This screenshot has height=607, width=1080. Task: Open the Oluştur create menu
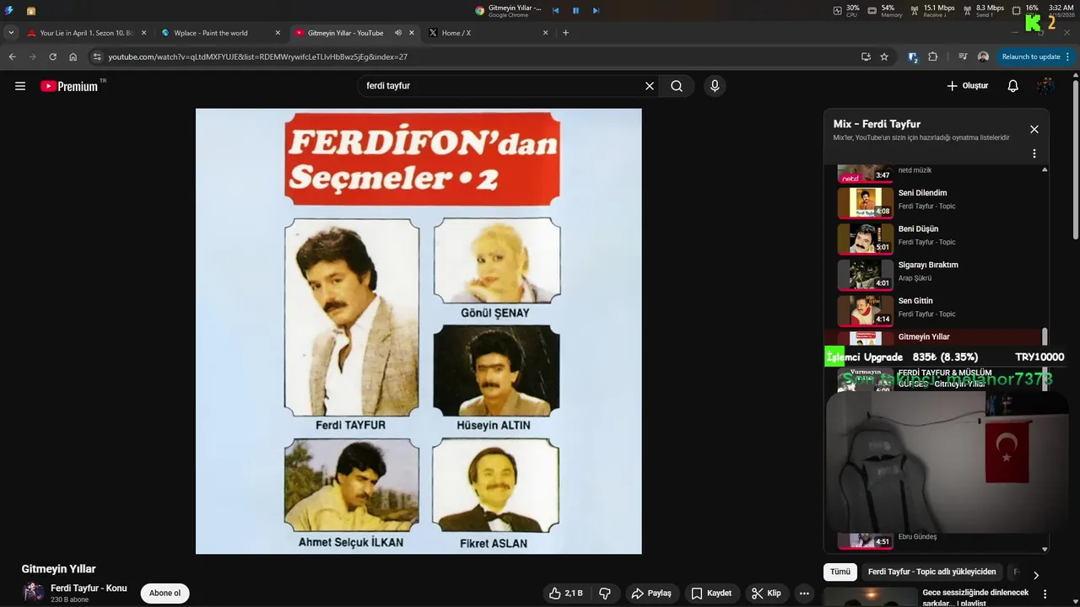pyautogui.click(x=967, y=86)
